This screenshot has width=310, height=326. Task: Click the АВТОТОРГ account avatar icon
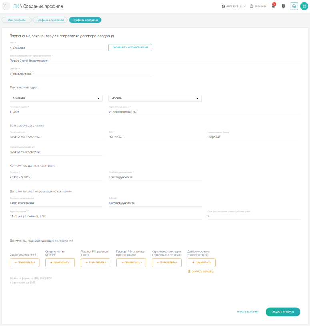pos(223,6)
